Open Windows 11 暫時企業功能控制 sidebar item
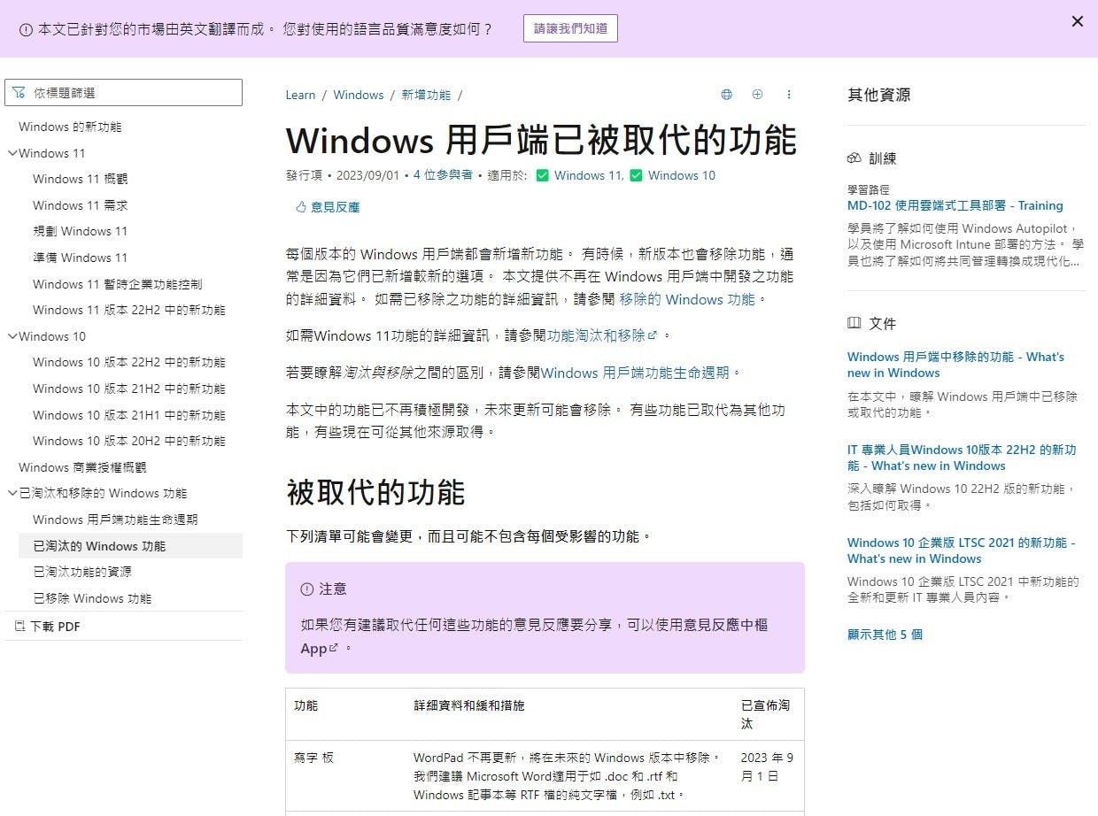The image size is (1098, 816). click(118, 284)
